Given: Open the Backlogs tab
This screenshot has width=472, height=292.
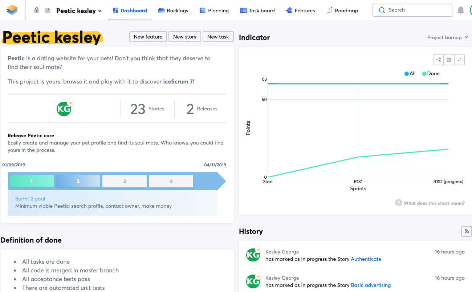Looking at the screenshot, I should point(173,11).
